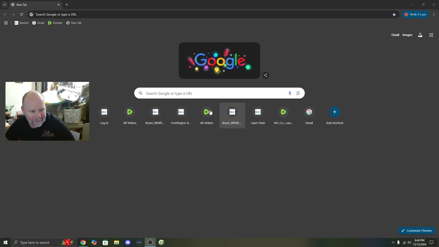The height and width of the screenshot is (247, 439).
Task: Open Discord from the taskbar
Action: point(128,243)
